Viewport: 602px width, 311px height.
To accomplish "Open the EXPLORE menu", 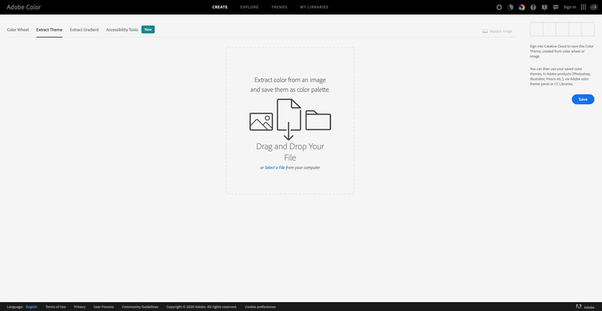I will pos(250,8).
